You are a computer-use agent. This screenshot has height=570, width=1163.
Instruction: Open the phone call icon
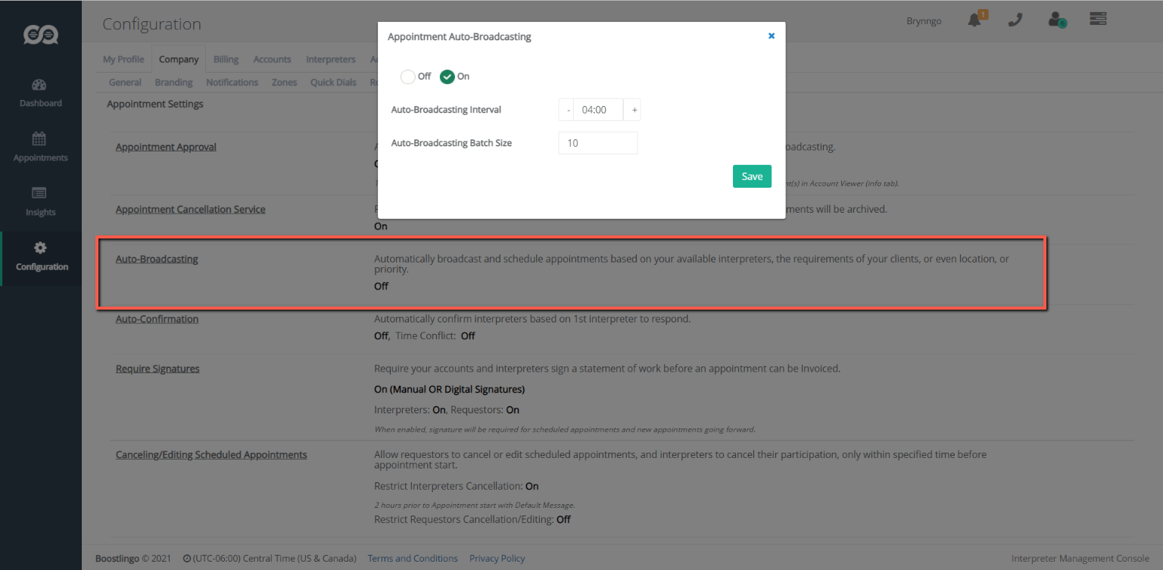(x=1015, y=20)
